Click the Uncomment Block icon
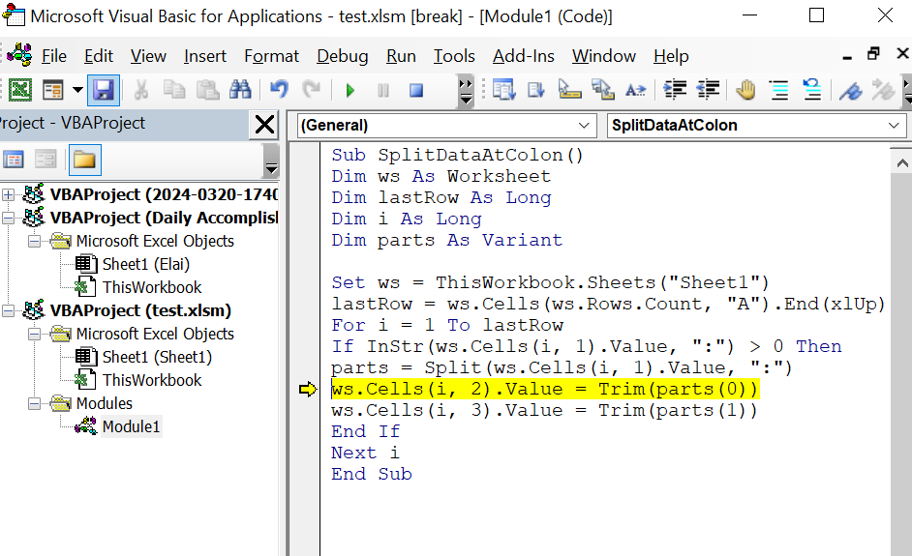The height and width of the screenshot is (556, 912). (x=811, y=90)
